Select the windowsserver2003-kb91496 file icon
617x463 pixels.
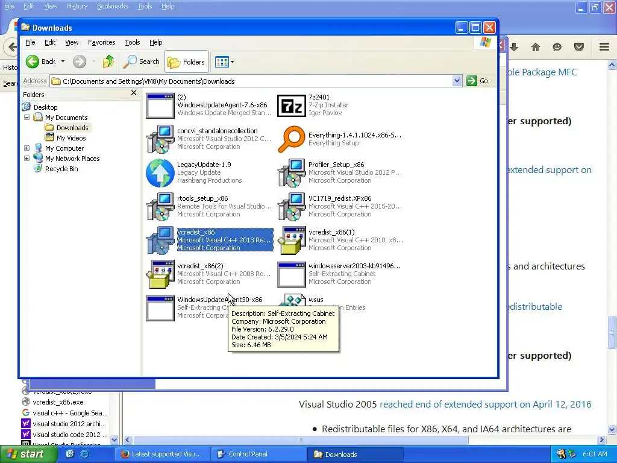(x=291, y=274)
